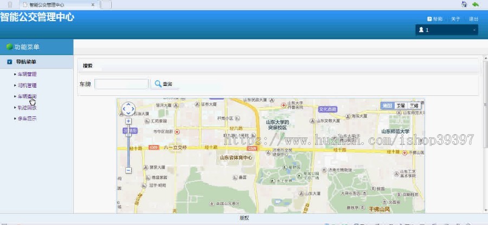Screen dimensions: 488x225
Task: Click the 建设大厦 building marker
Action: point(146,167)
